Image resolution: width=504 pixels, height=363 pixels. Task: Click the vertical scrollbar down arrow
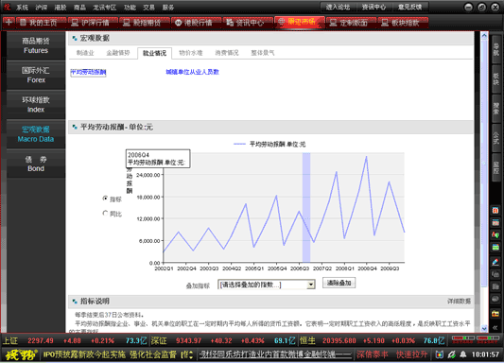(x=484, y=328)
